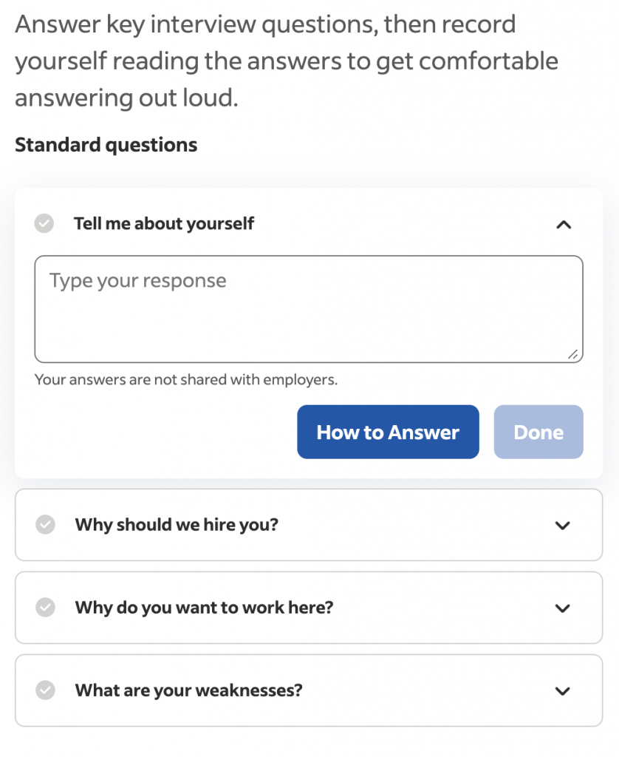
Task: Click the completion circle next to Why should we hire you?
Action: point(44,525)
